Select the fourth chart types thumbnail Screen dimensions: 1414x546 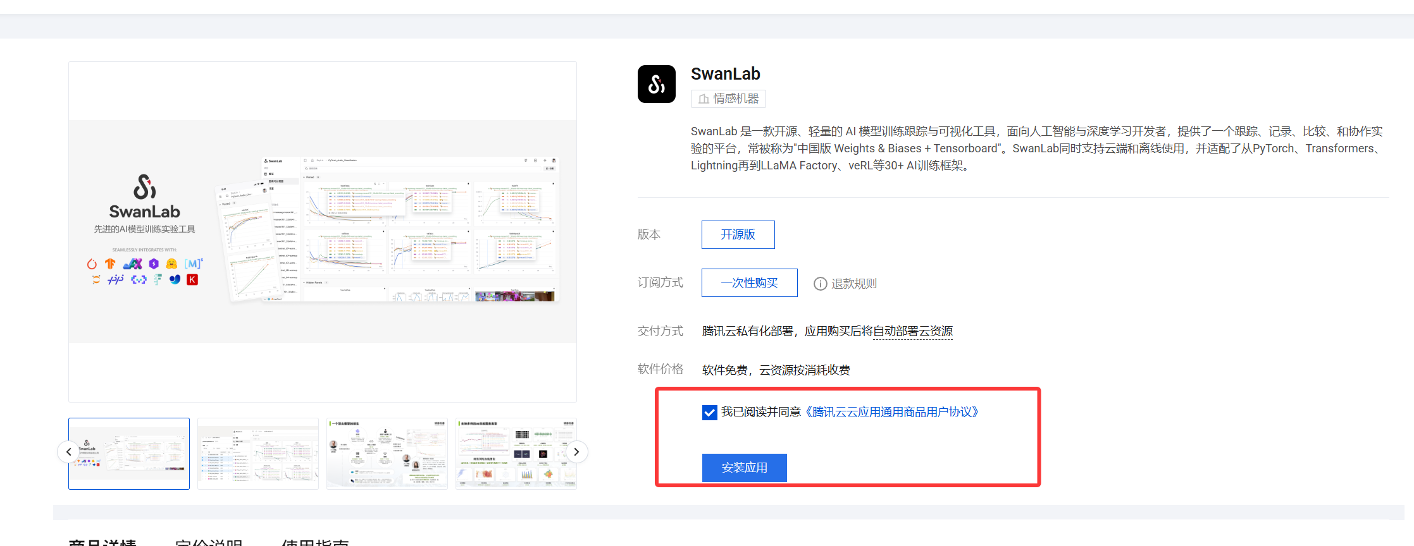515,453
